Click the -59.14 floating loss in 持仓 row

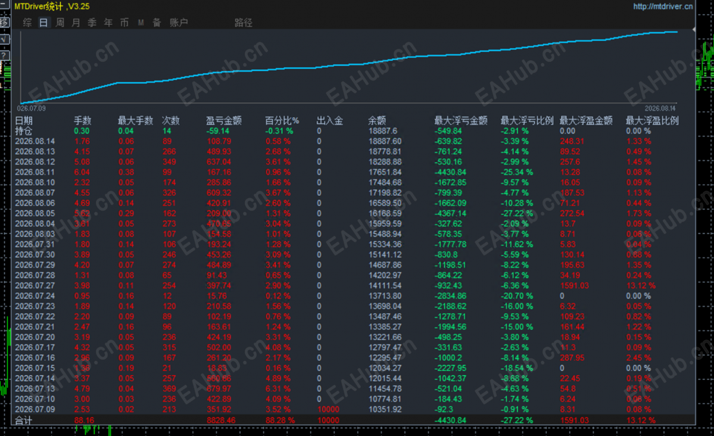tap(218, 131)
